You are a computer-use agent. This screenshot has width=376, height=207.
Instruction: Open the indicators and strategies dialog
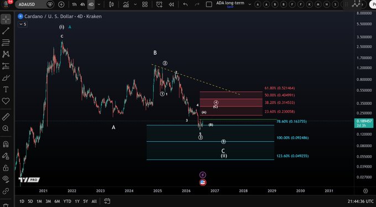(126, 4)
